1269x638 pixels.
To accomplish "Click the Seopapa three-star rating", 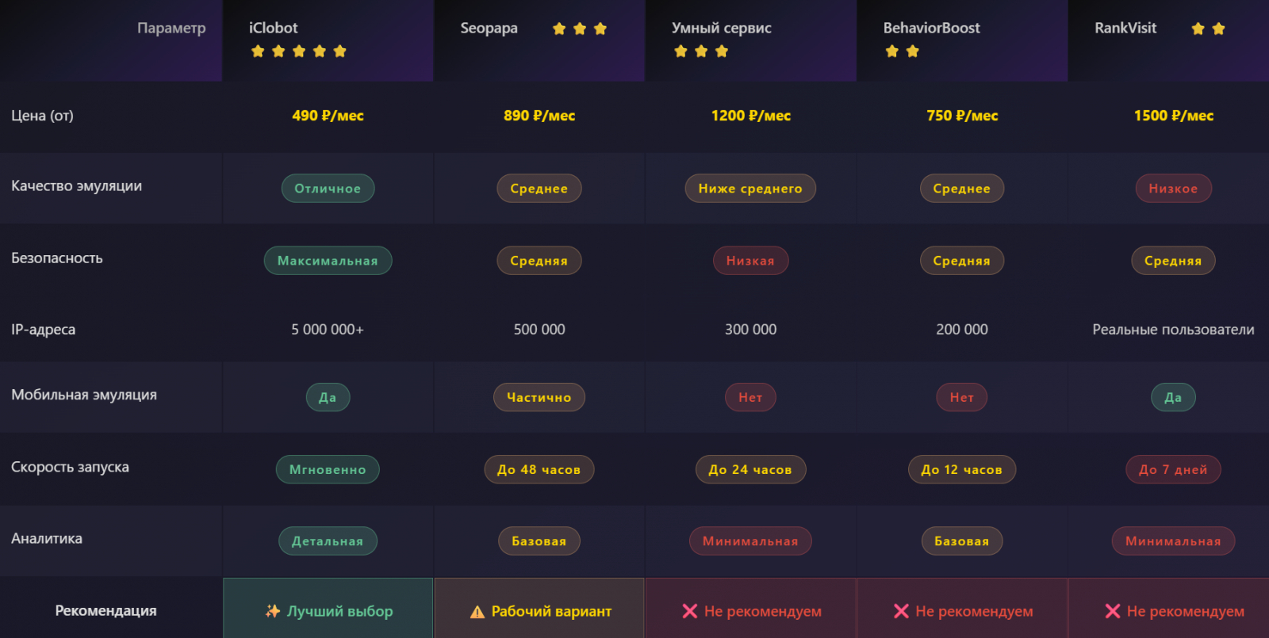I will coord(580,29).
